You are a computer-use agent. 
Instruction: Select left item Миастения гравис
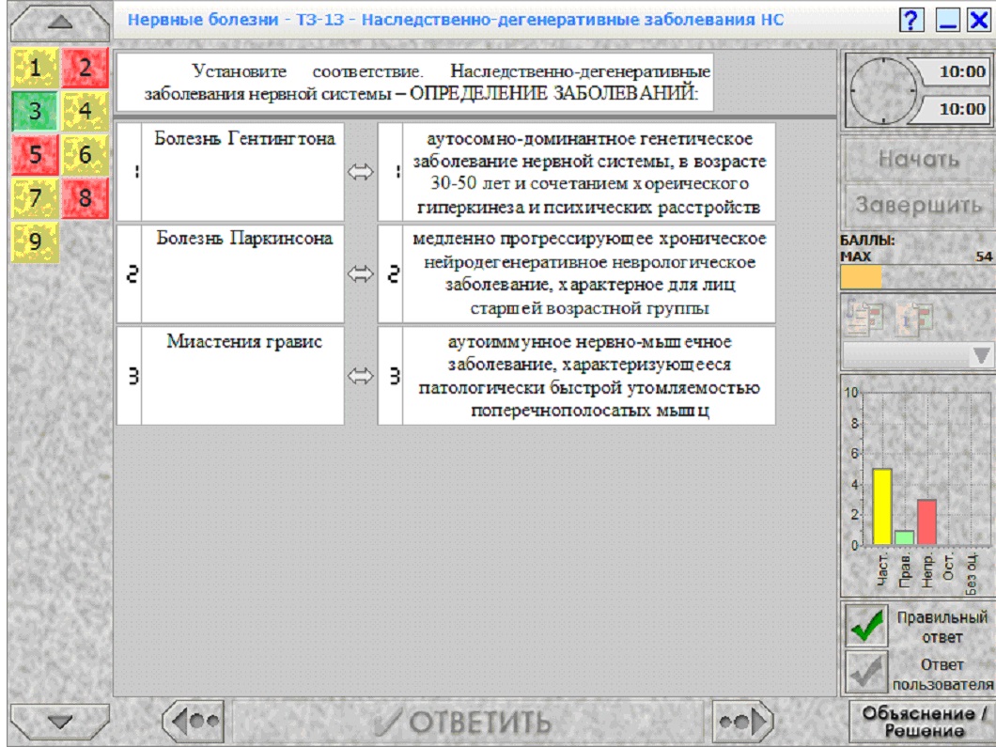[243, 376]
